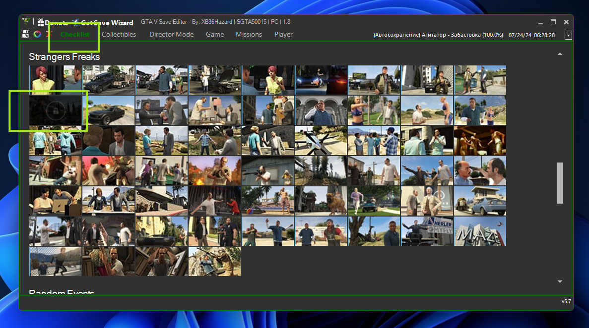Select the locked padlock mission thumbnail
This screenshot has height=328, width=589.
(55, 110)
